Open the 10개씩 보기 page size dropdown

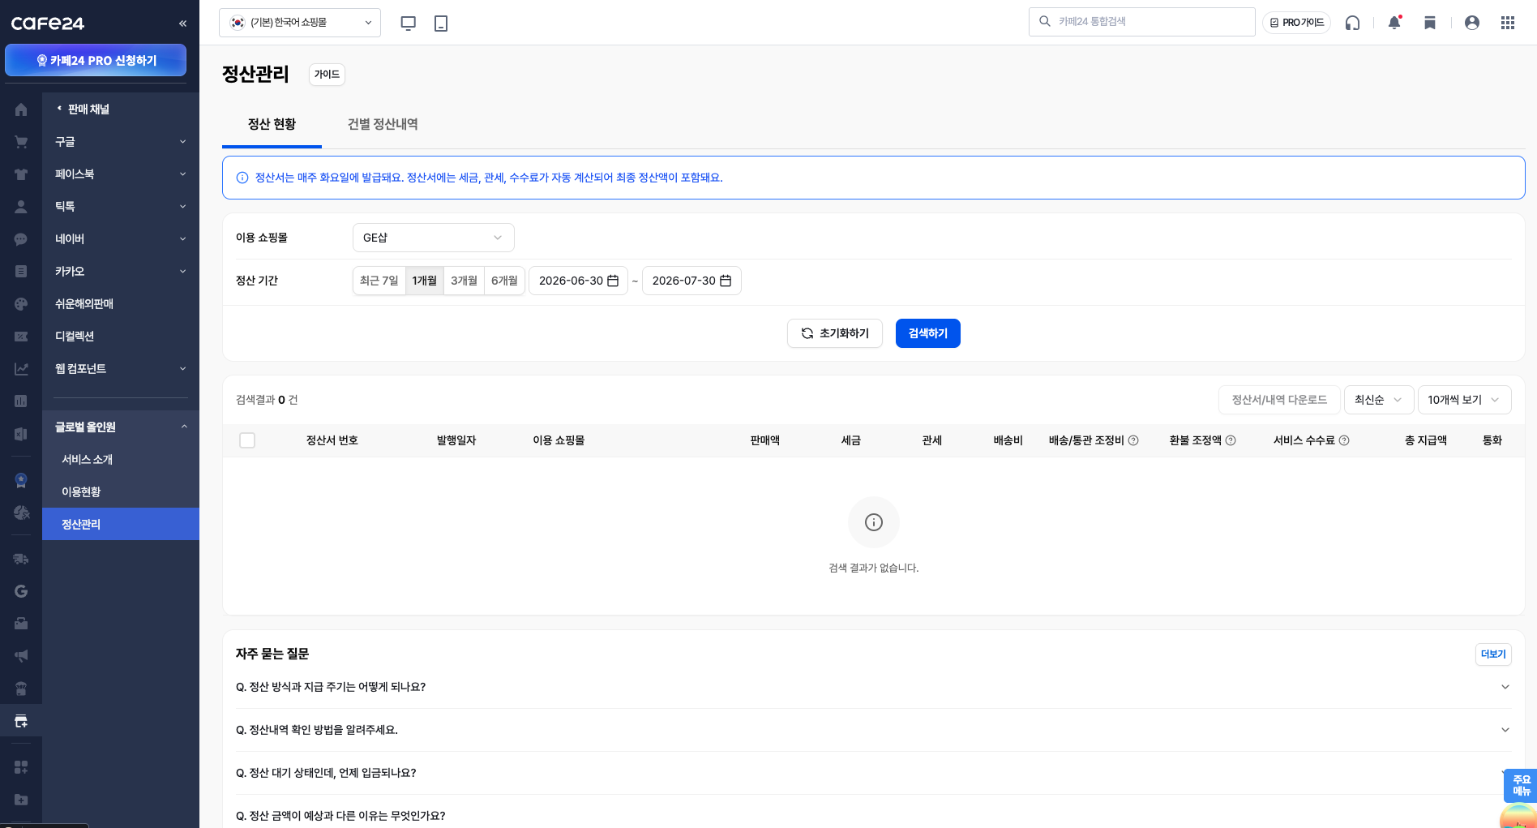1464,400
